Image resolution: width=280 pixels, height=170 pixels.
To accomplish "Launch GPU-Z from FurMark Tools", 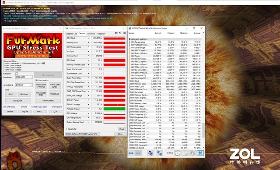I will point(11,94).
